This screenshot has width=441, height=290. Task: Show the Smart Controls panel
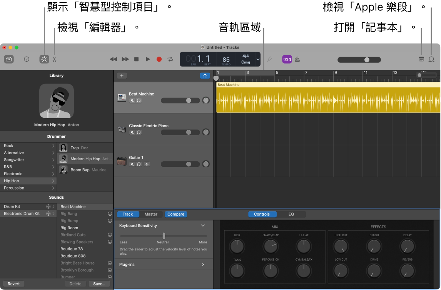tap(44, 59)
